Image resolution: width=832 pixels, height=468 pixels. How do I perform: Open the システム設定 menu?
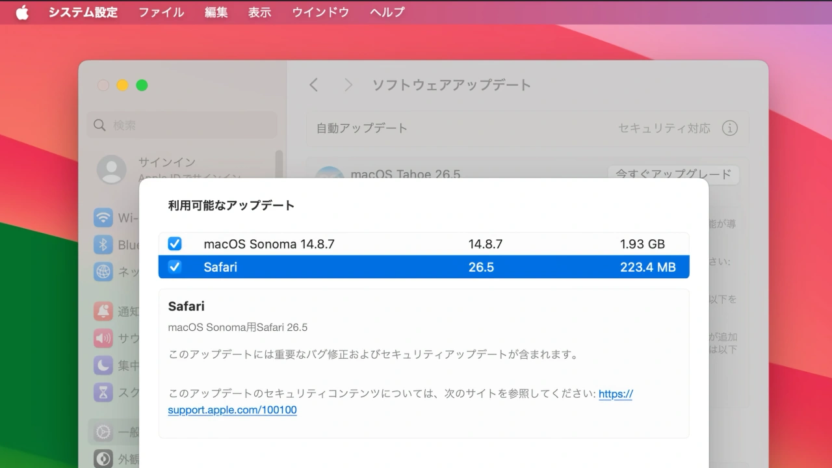pyautogui.click(x=83, y=12)
